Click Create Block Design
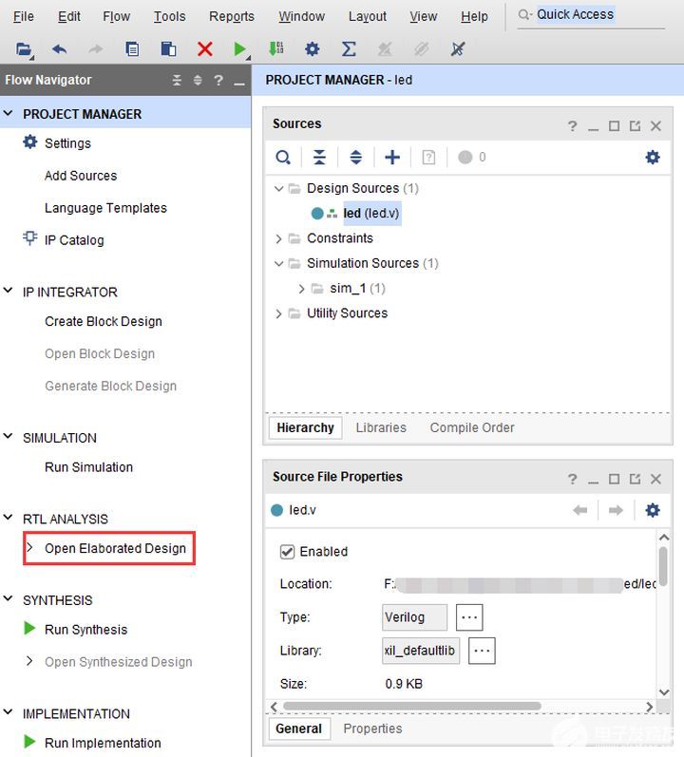 (x=104, y=322)
